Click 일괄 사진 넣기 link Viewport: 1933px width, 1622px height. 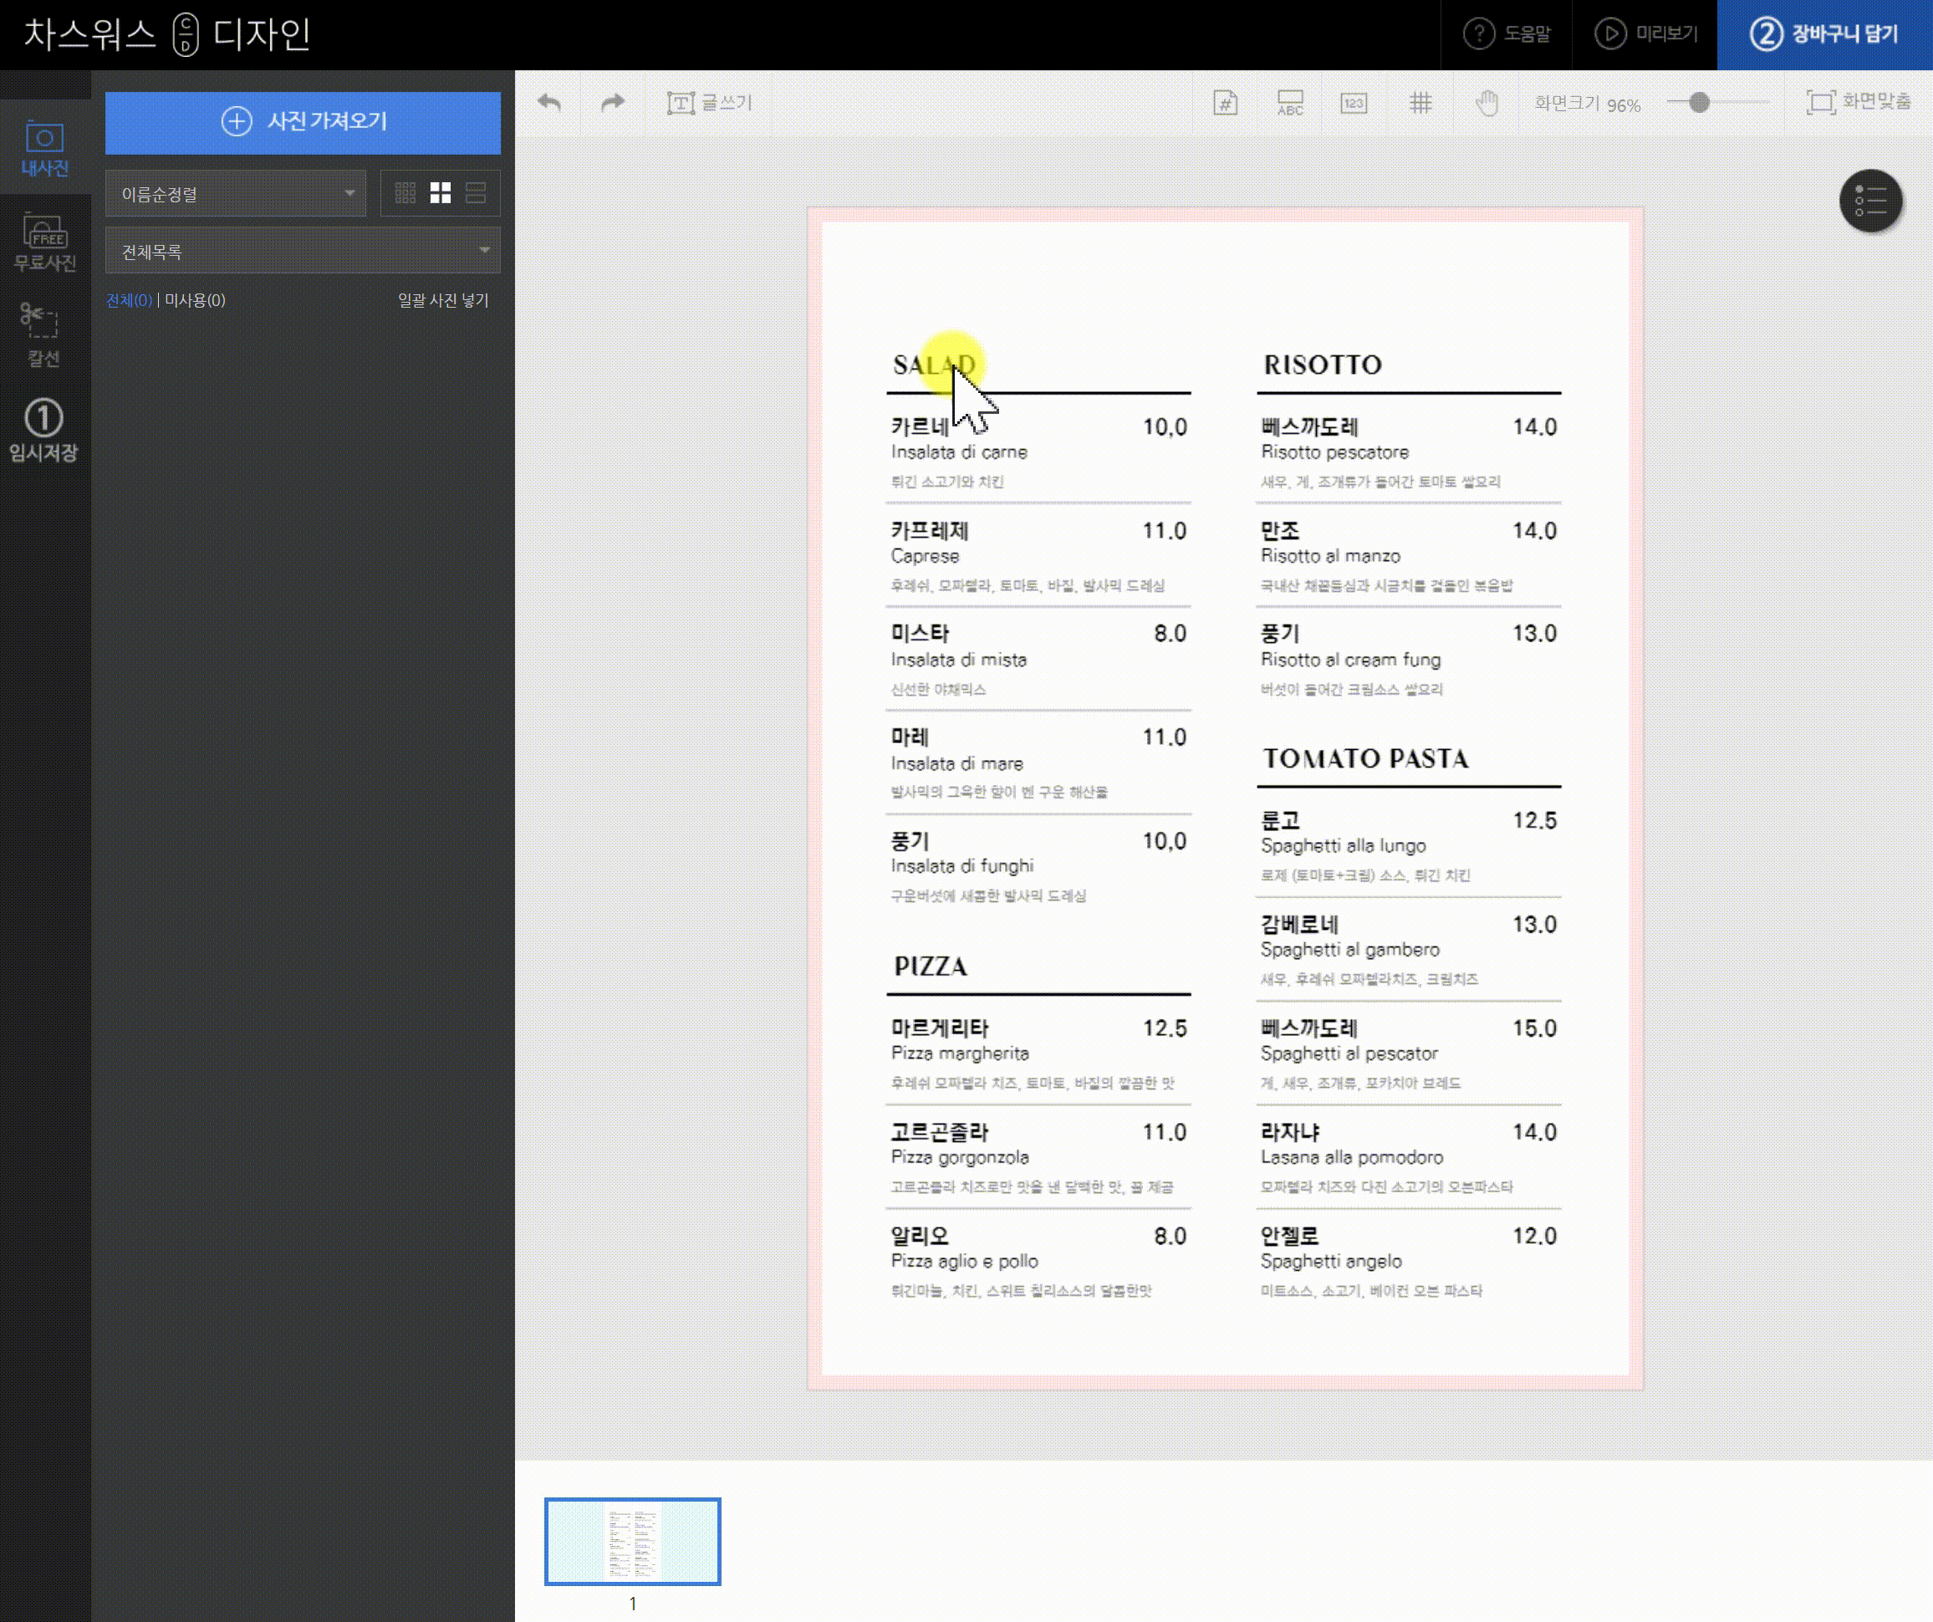click(443, 300)
